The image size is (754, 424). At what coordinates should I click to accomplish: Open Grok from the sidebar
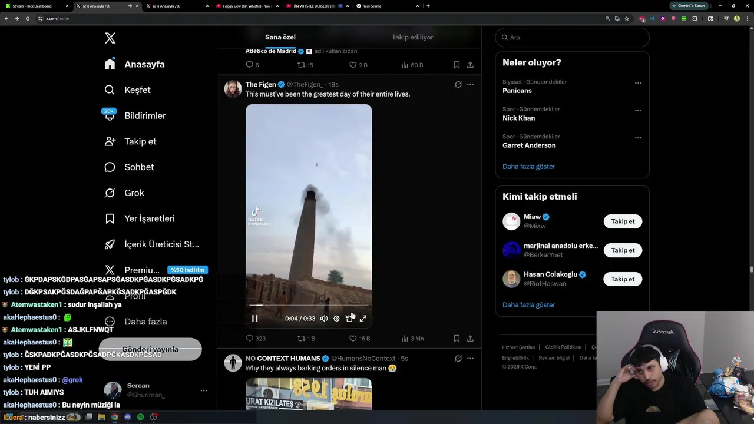click(124, 193)
